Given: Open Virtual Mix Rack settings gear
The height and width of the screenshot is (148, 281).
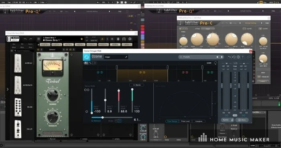Looking at the screenshot, I should coord(130,39).
